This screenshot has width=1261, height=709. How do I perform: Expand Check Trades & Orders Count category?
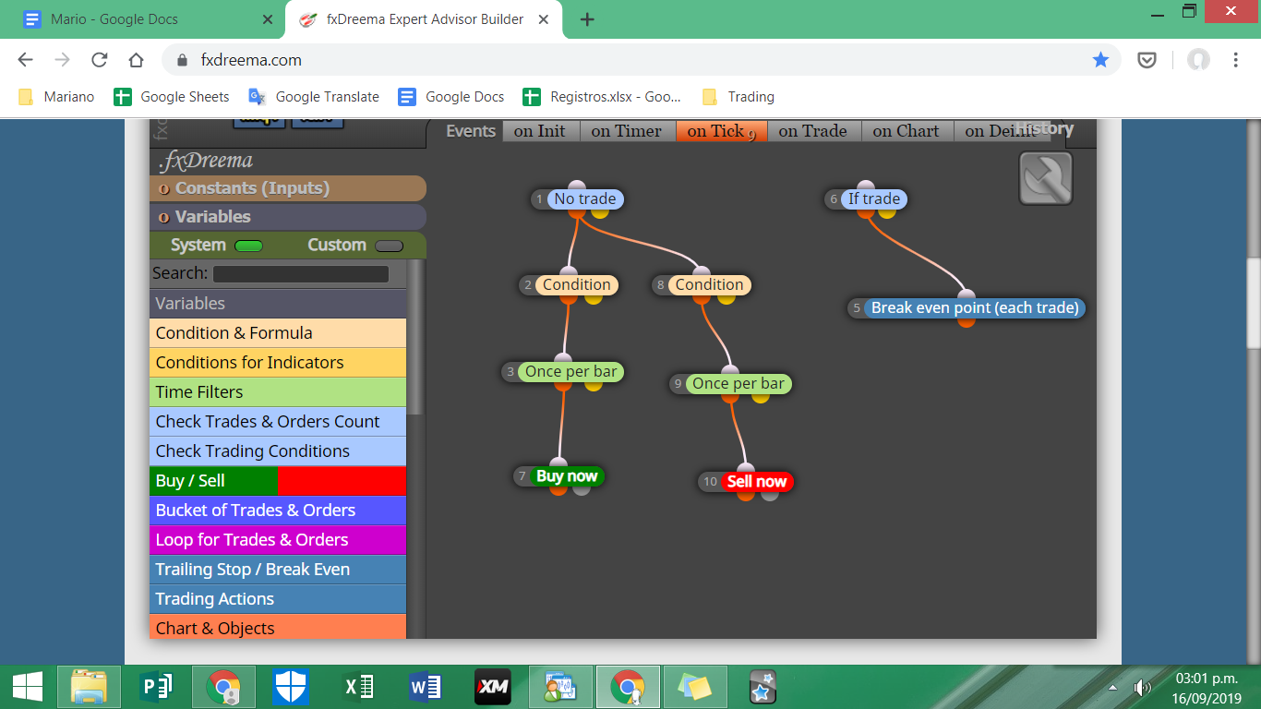point(278,422)
